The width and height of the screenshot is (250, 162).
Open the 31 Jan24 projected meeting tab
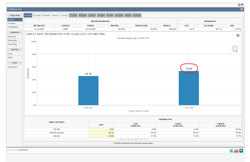click(x=73, y=15)
